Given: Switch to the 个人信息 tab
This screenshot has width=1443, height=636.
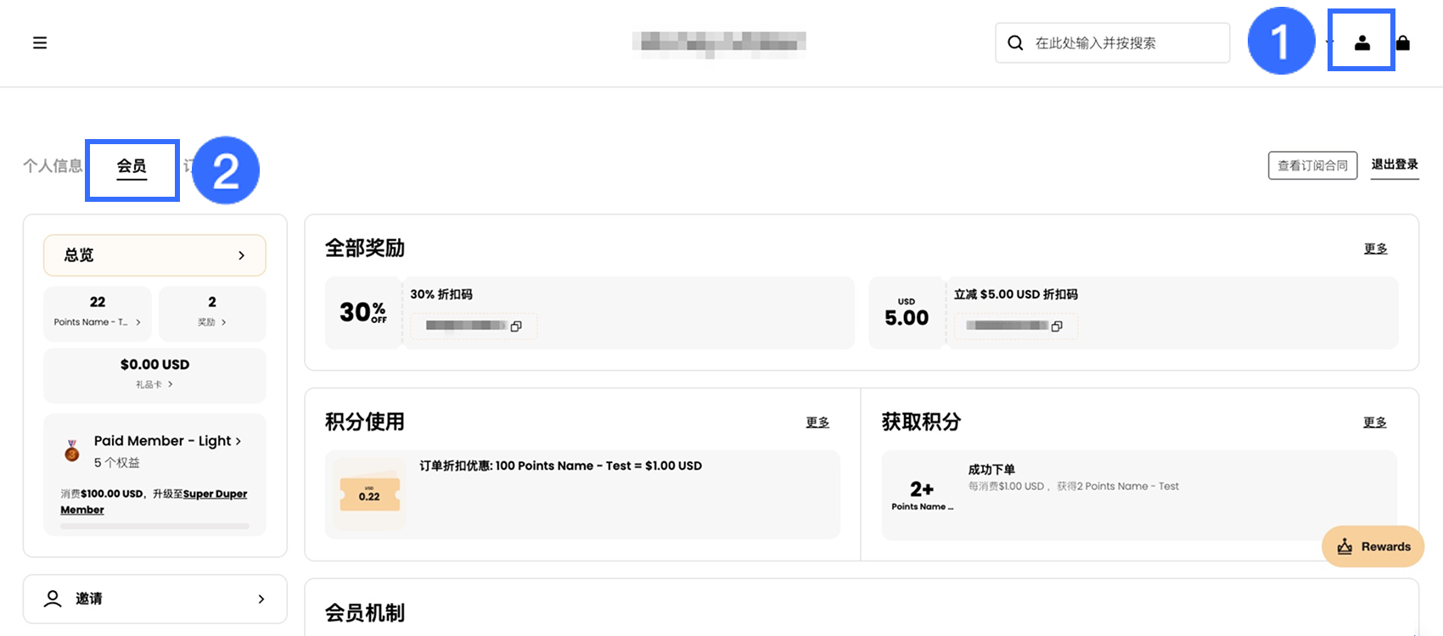Looking at the screenshot, I should pos(53,166).
